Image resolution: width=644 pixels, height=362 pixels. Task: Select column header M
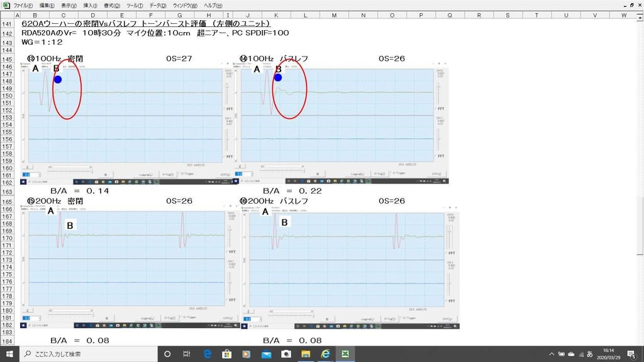[334, 15]
